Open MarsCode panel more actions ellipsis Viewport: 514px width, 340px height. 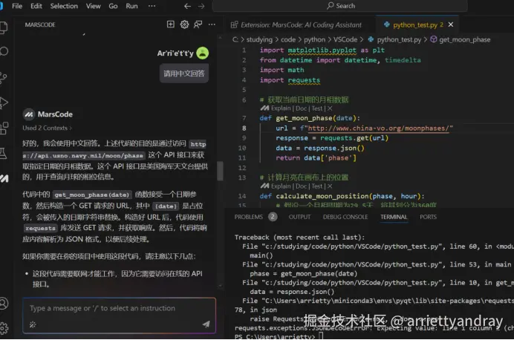click(x=212, y=24)
